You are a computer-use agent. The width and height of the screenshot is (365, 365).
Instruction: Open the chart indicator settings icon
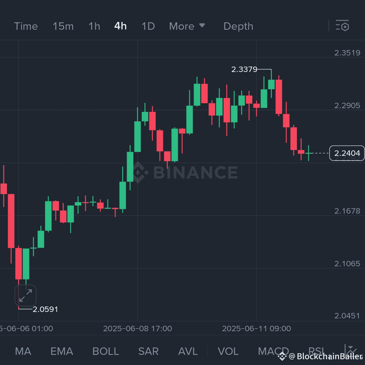[342, 26]
